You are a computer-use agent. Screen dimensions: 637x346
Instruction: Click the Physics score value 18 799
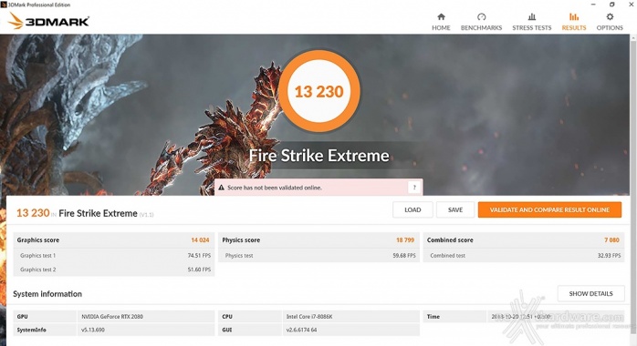(405, 239)
